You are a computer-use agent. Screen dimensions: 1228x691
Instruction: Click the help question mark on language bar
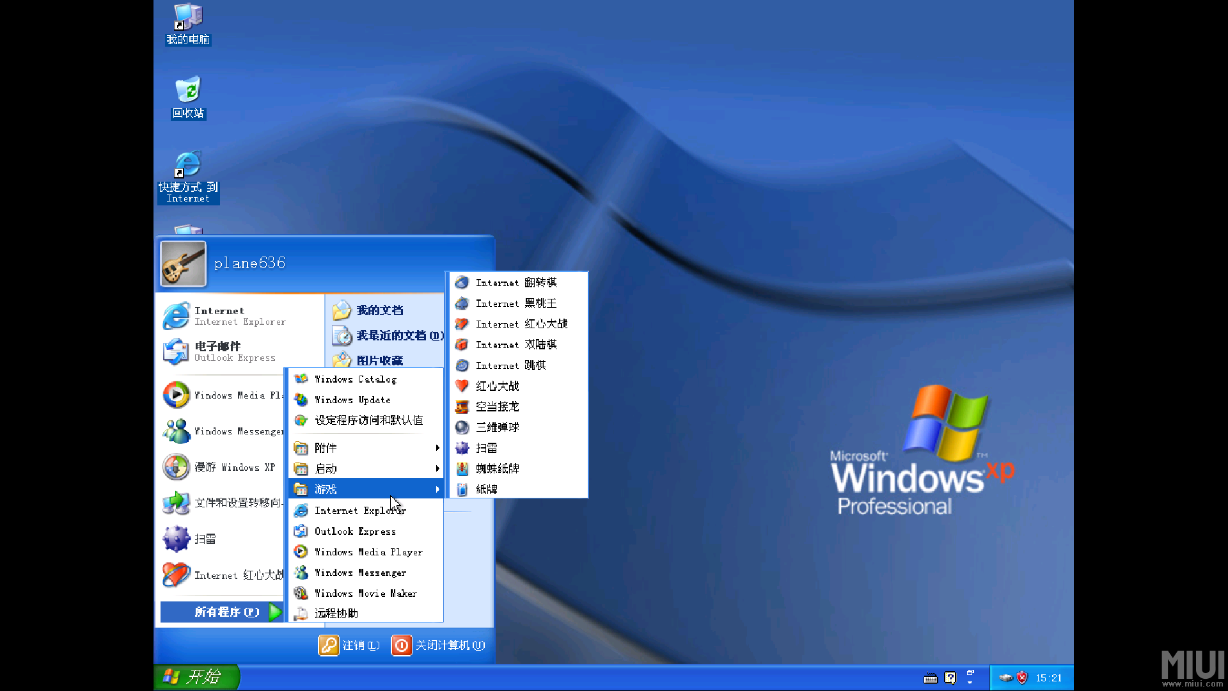point(950,678)
